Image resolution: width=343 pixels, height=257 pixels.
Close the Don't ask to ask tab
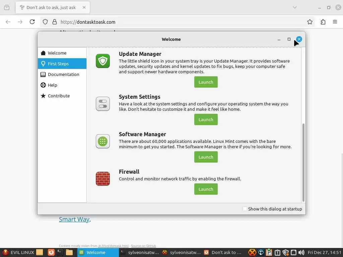point(84,7)
